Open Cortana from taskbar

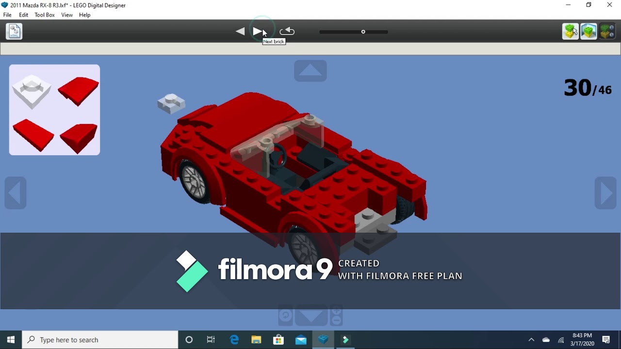[x=189, y=340]
